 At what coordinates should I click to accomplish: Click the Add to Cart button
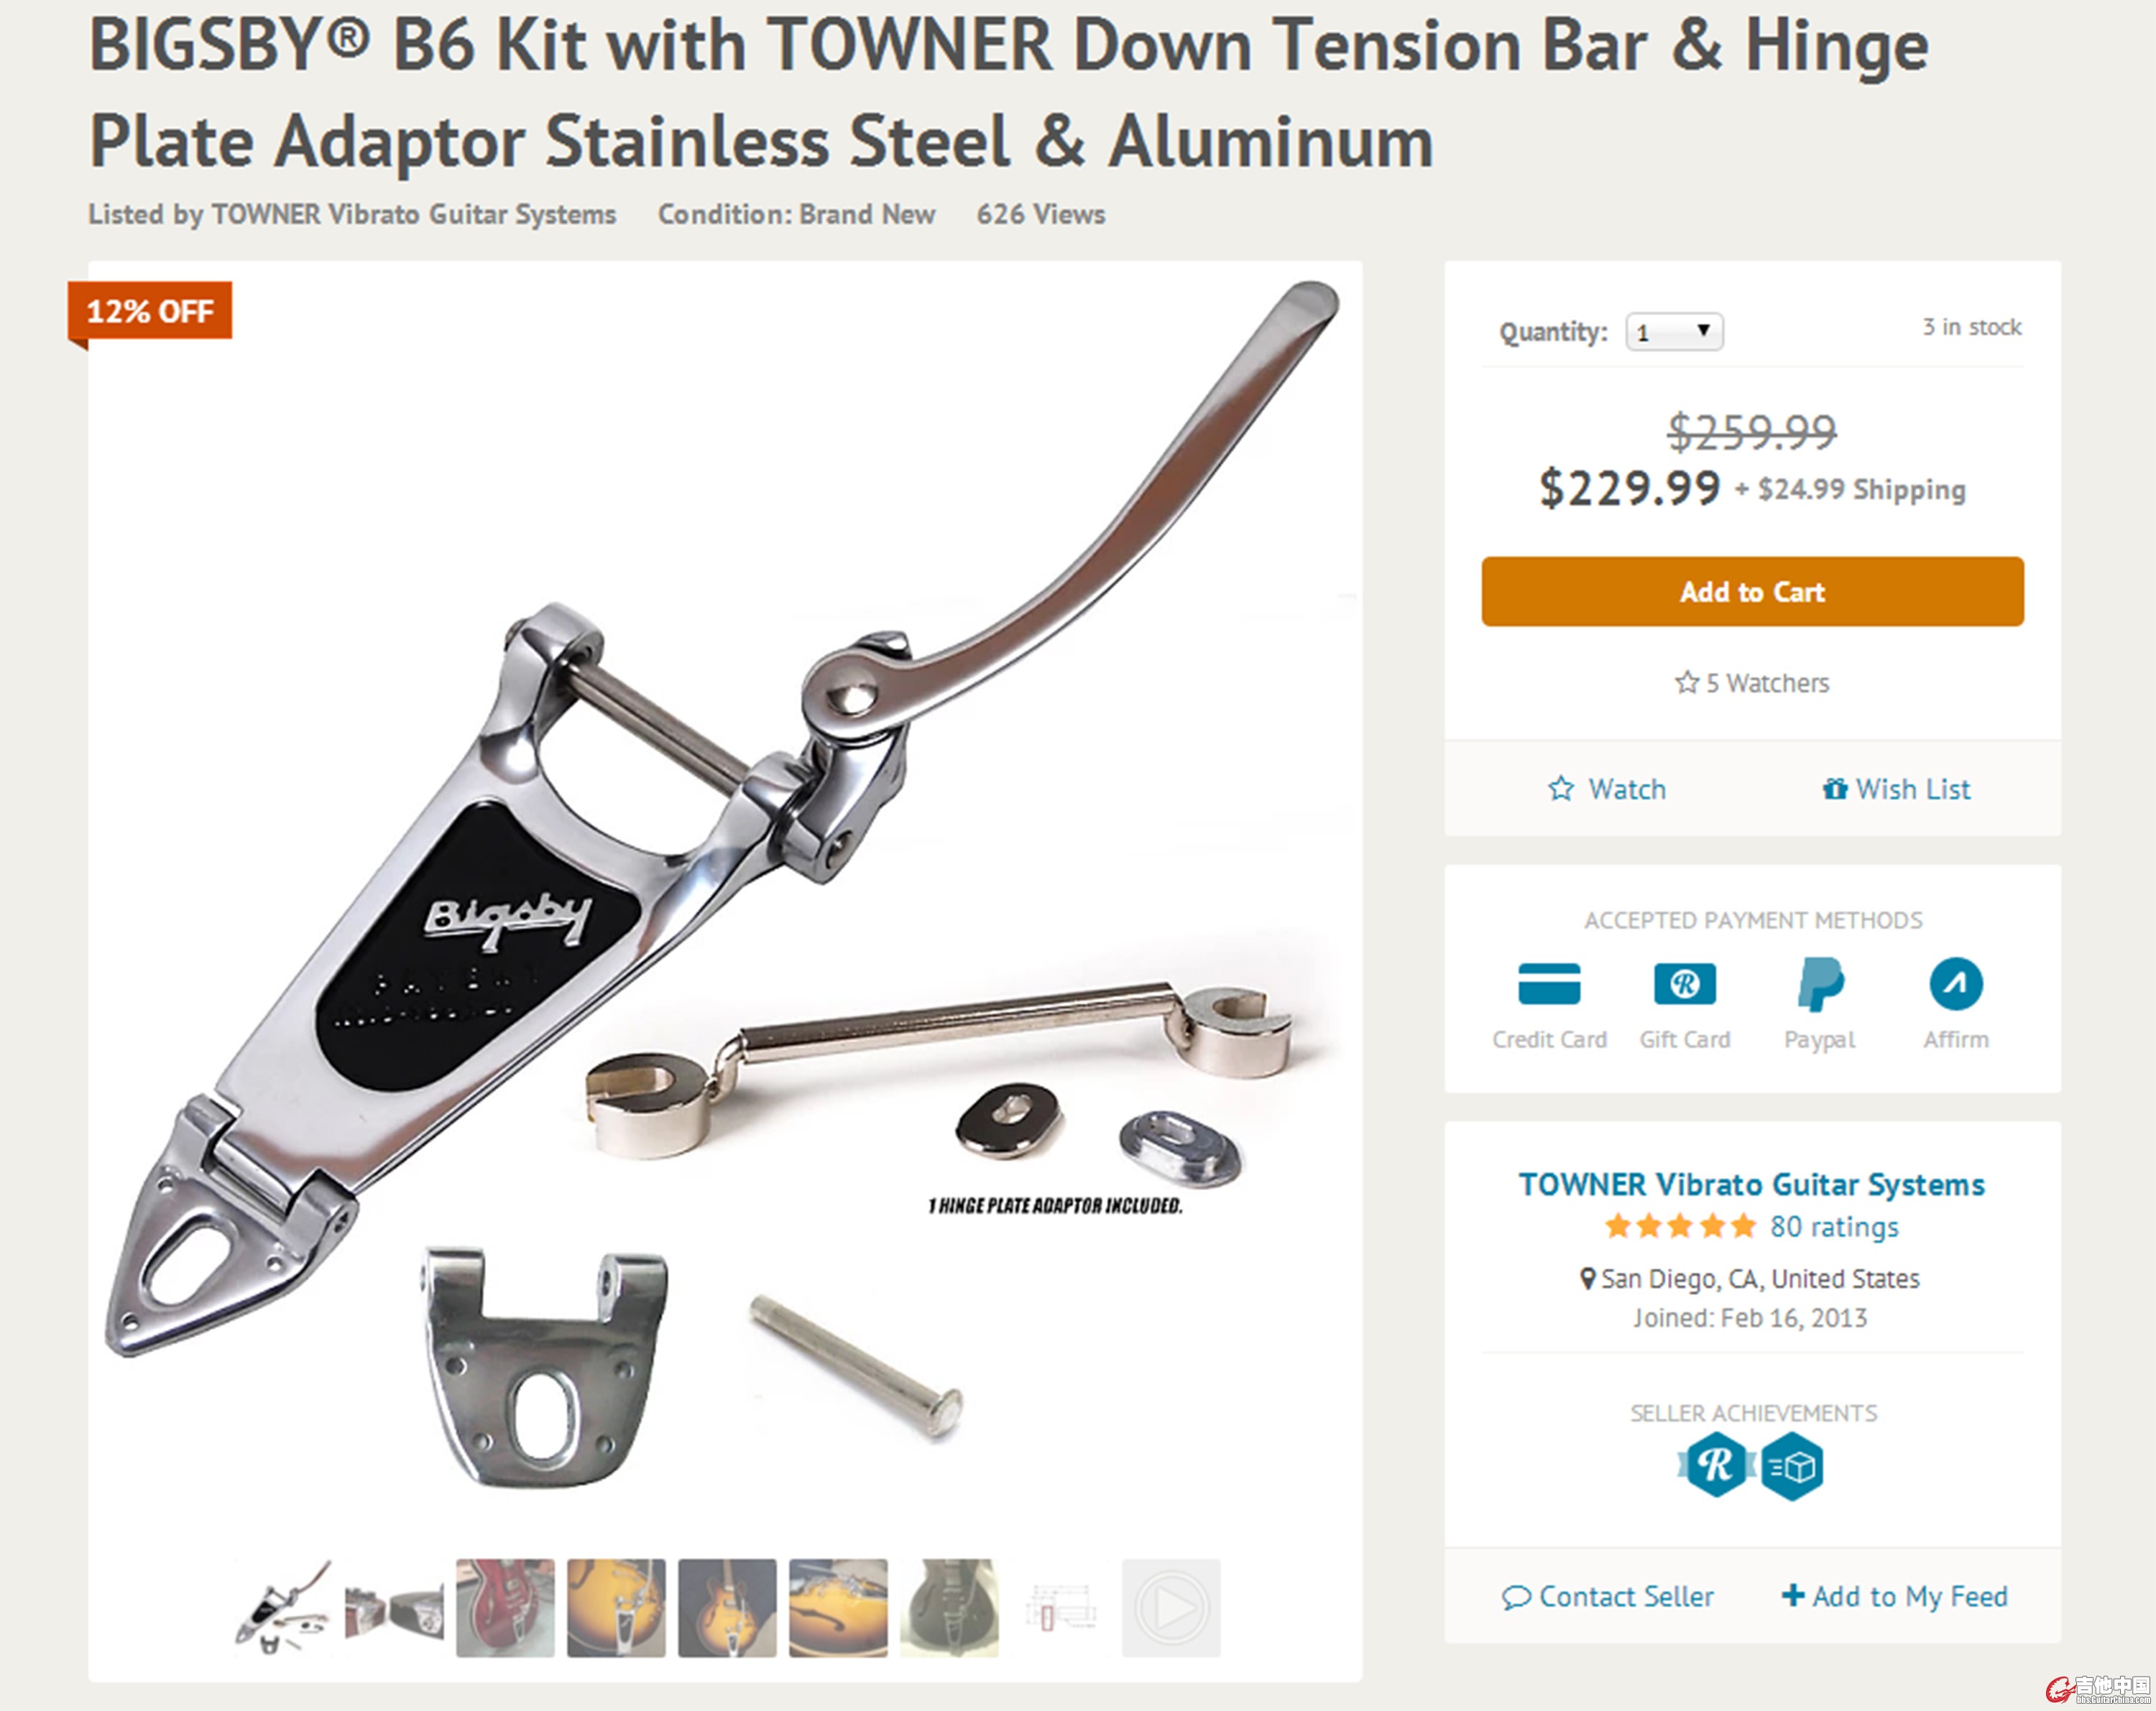click(1752, 592)
